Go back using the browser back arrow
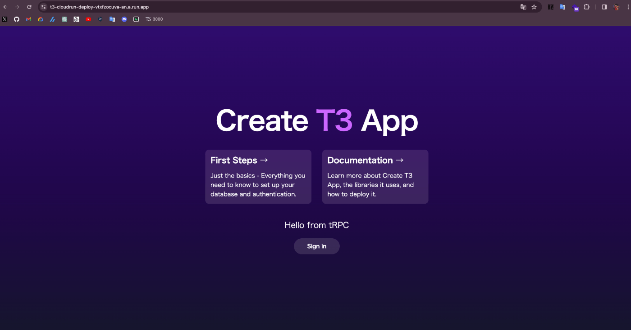Screen dimensions: 631x330 tap(5, 7)
